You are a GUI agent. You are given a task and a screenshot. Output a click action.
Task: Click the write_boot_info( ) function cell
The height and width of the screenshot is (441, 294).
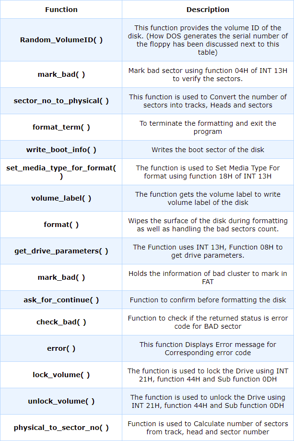pos(61,150)
